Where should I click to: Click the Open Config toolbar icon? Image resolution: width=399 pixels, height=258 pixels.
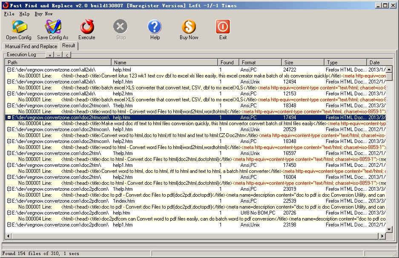(x=18, y=27)
